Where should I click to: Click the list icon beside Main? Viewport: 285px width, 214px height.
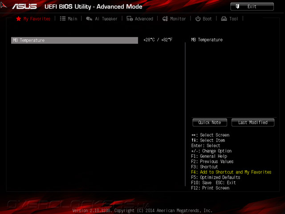click(x=63, y=19)
